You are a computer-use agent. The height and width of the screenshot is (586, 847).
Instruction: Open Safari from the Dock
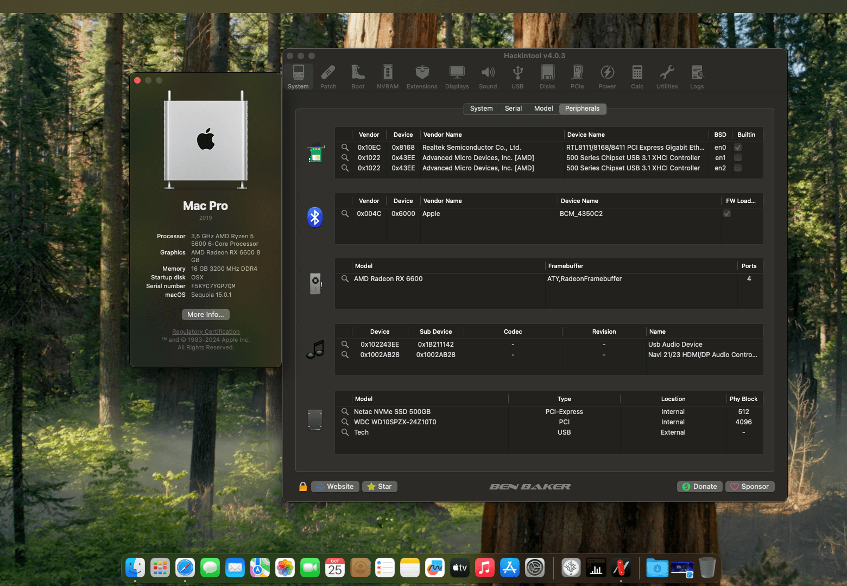(185, 568)
